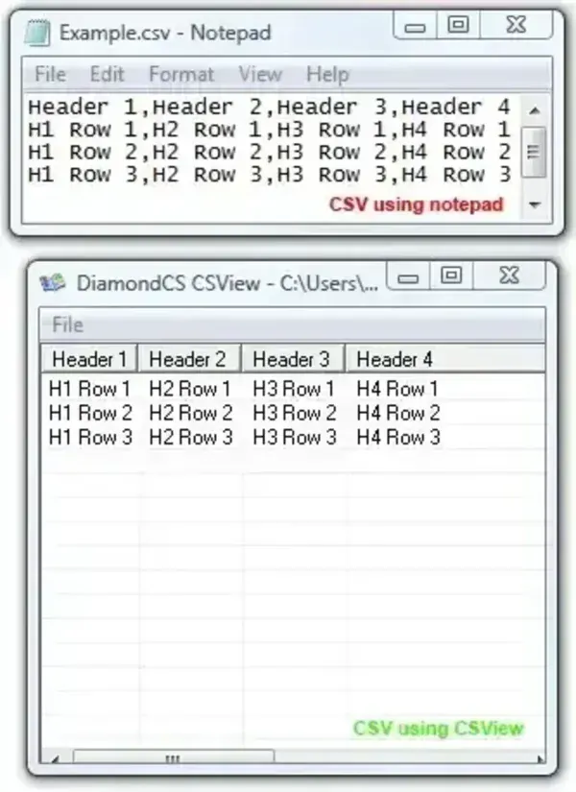Select cell H2 Row 2 in CSView
Viewport: 576px width, 792px height.
click(x=190, y=413)
